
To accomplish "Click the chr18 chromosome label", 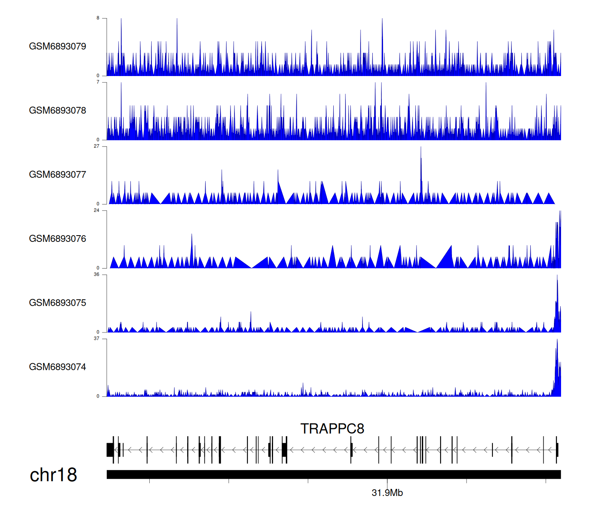I will pos(53,475).
